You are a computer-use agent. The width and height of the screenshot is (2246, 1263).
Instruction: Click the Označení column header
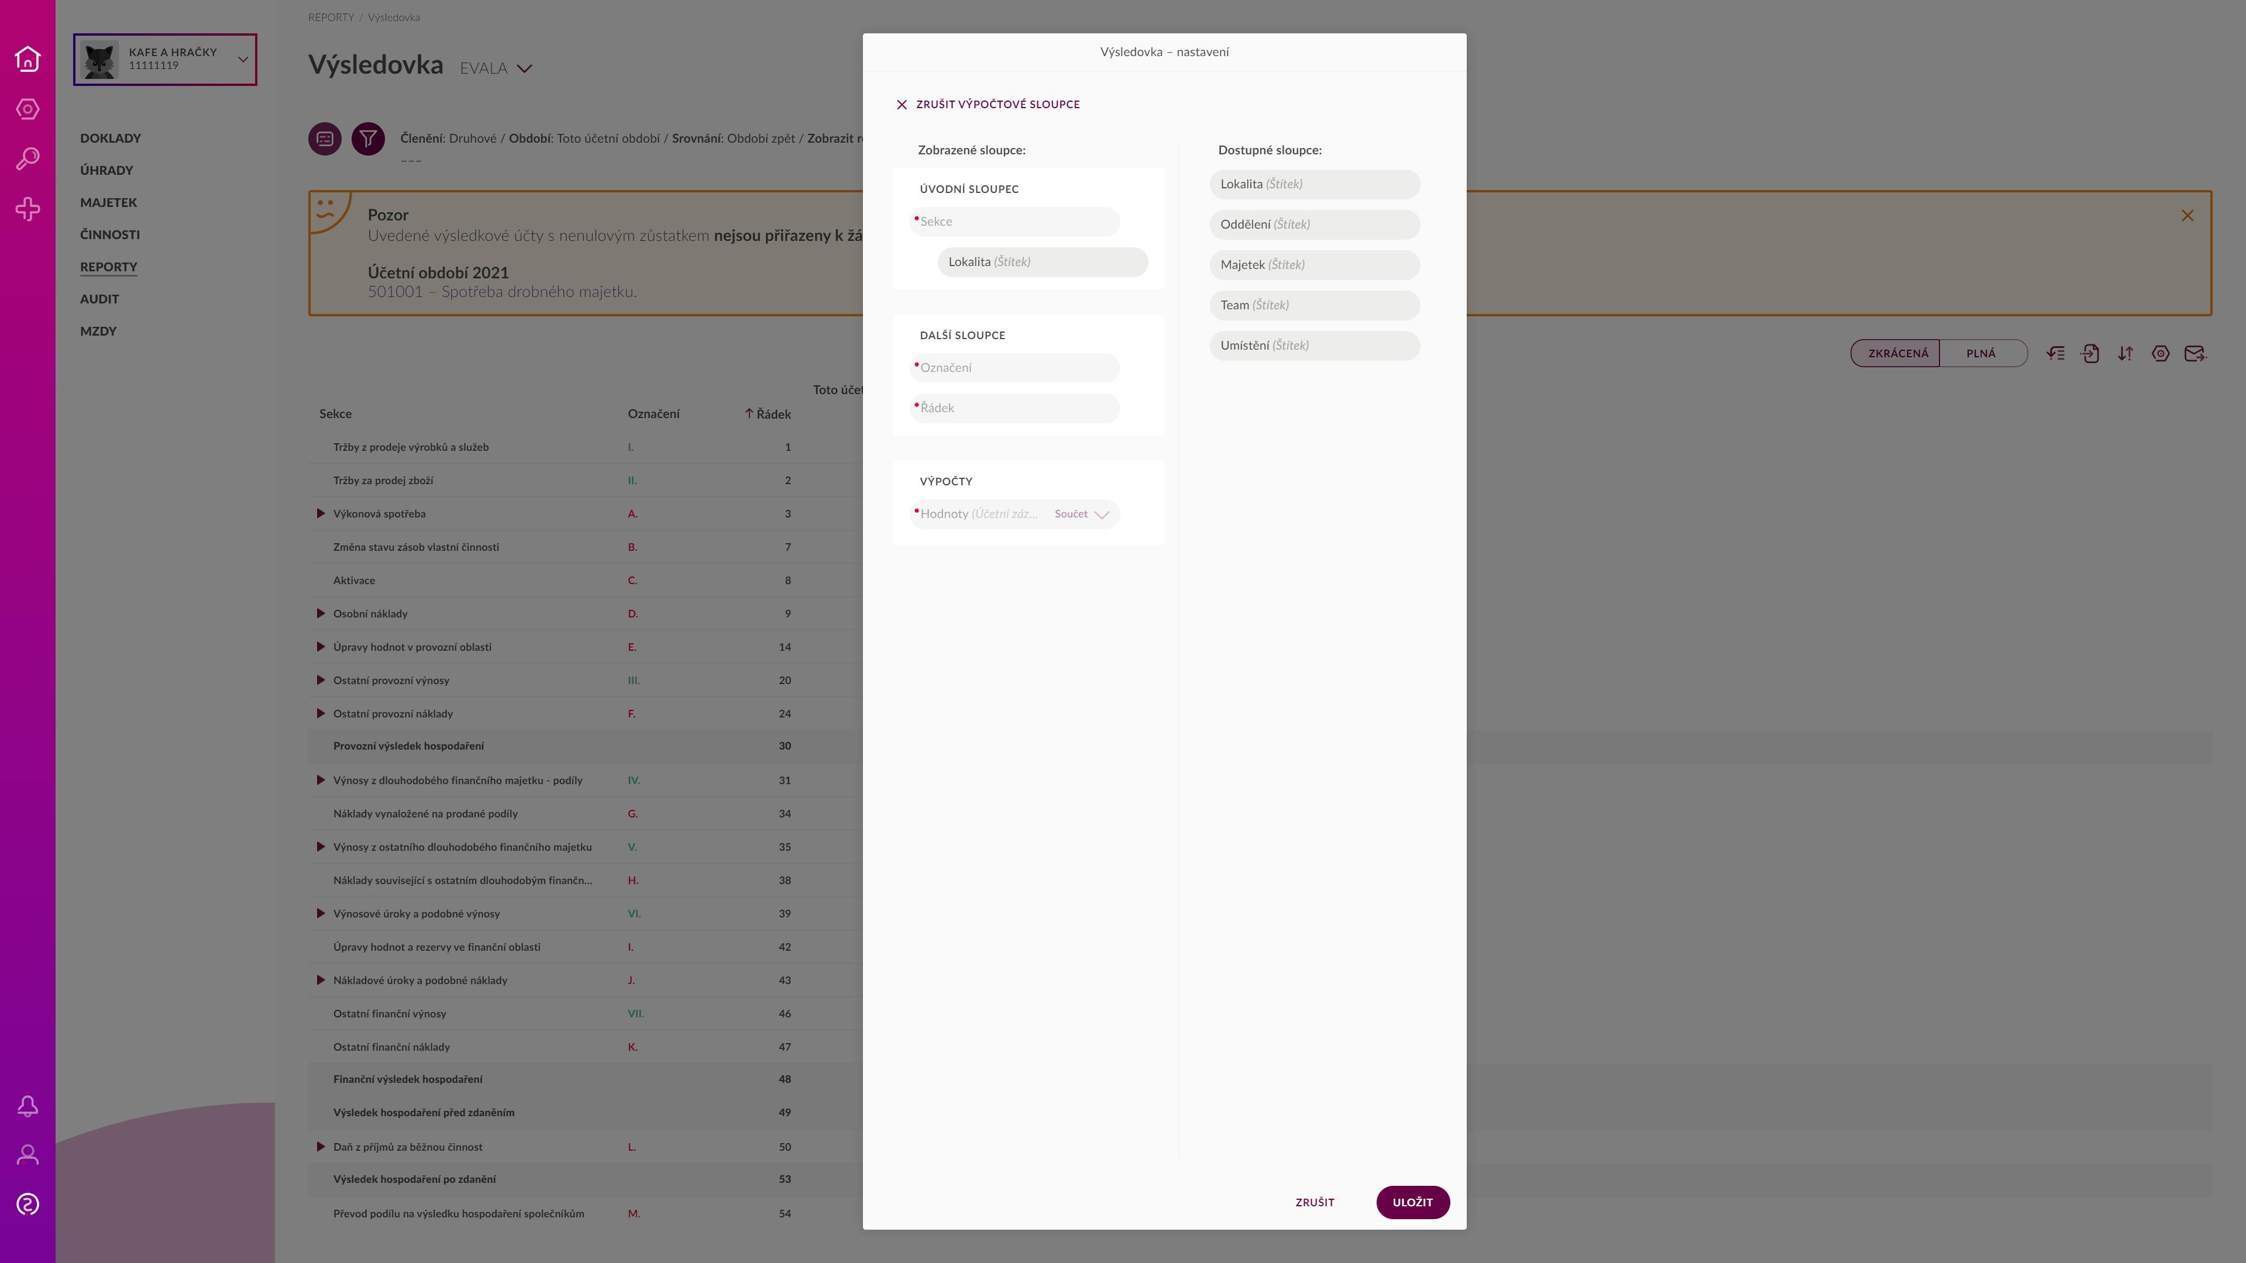[x=653, y=414]
